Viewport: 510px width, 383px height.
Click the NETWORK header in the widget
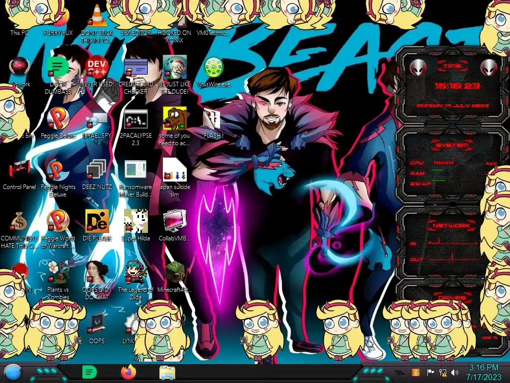(x=452, y=225)
